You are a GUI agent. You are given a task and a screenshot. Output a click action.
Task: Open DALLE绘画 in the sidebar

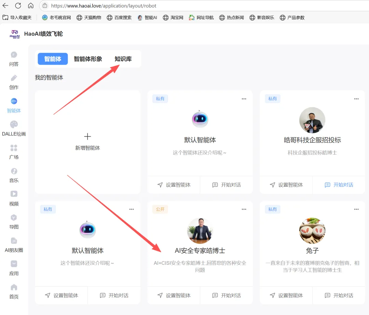point(14,129)
